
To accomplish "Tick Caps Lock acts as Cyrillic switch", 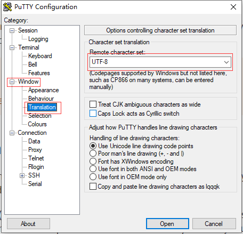I will (93, 114).
